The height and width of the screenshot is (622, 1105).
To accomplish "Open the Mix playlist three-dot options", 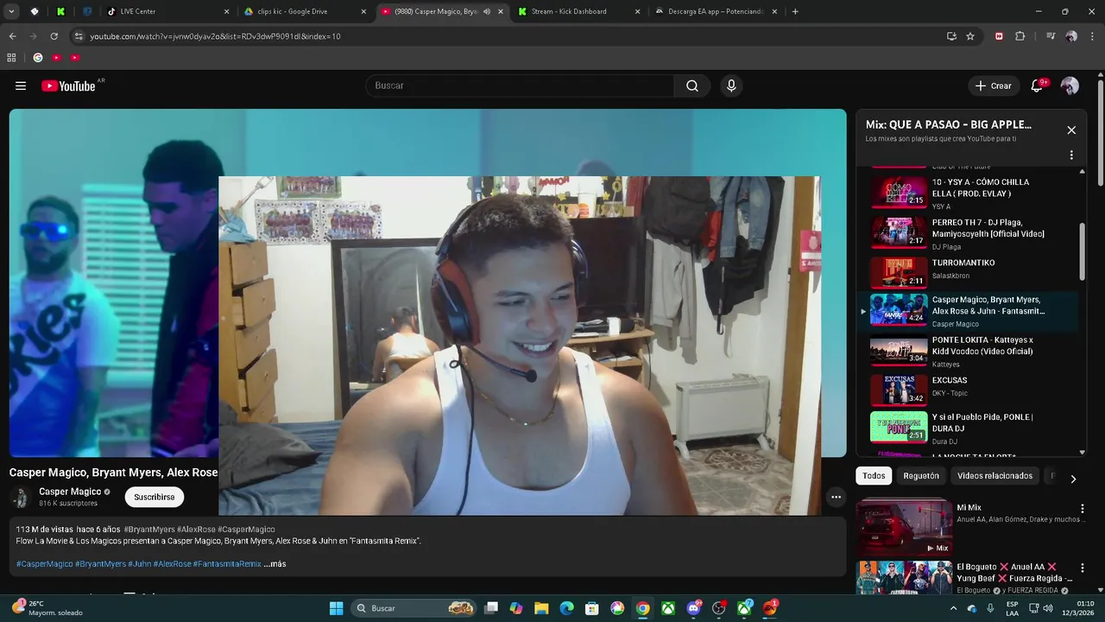I will (1071, 155).
